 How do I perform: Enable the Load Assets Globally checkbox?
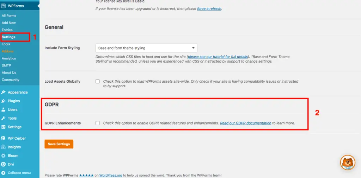click(98, 81)
